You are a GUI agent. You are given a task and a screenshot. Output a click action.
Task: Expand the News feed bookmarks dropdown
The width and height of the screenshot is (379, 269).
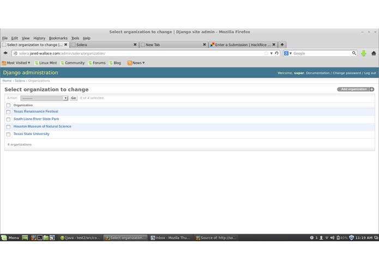point(136,63)
